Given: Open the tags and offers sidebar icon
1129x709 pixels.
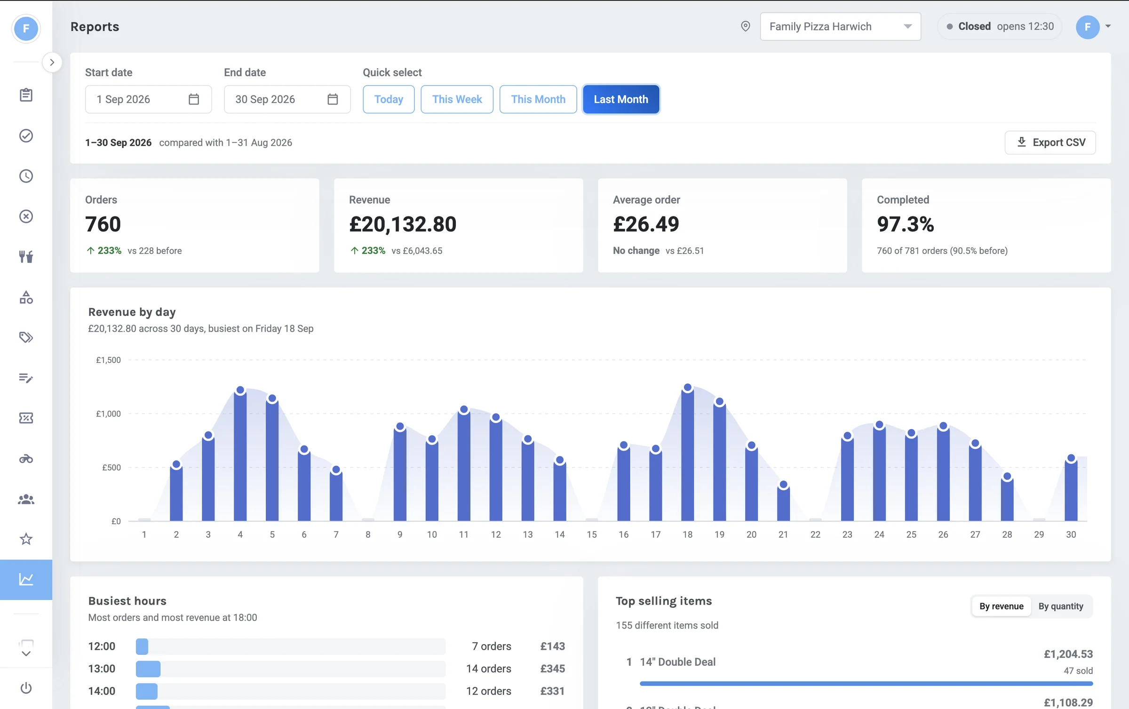Looking at the screenshot, I should pyautogui.click(x=26, y=337).
